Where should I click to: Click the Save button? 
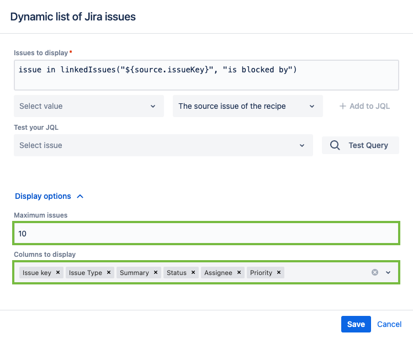tap(356, 324)
